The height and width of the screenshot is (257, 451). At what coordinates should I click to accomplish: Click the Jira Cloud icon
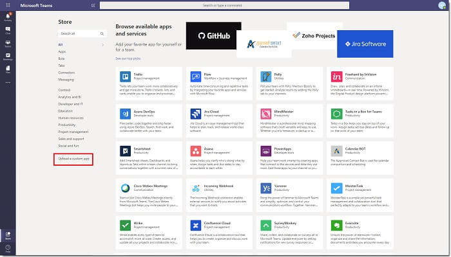[x=196, y=114]
